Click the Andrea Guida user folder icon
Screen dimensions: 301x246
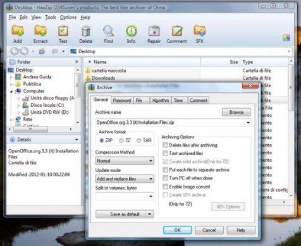18,77
